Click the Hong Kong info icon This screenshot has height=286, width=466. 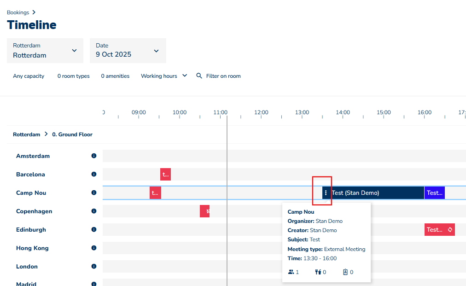(94, 248)
